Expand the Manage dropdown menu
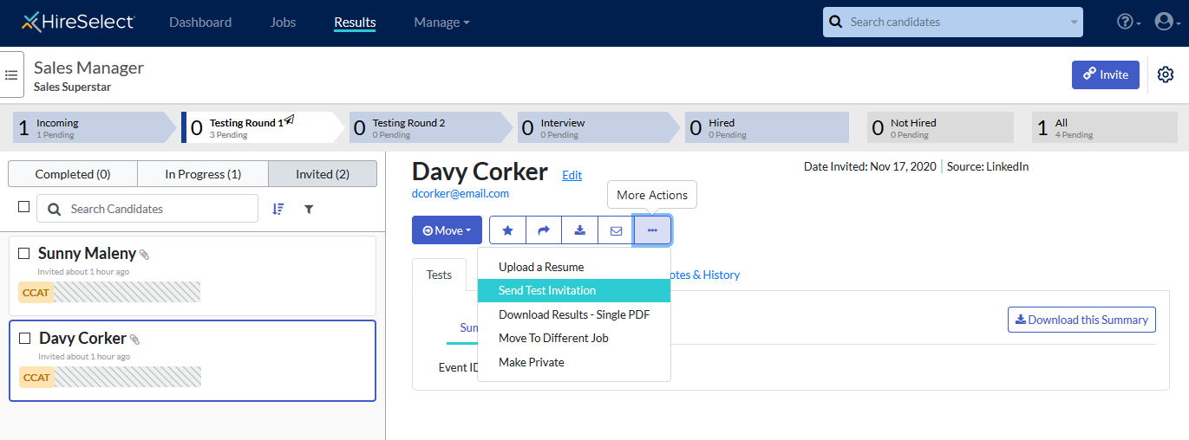1189x440 pixels. (441, 22)
